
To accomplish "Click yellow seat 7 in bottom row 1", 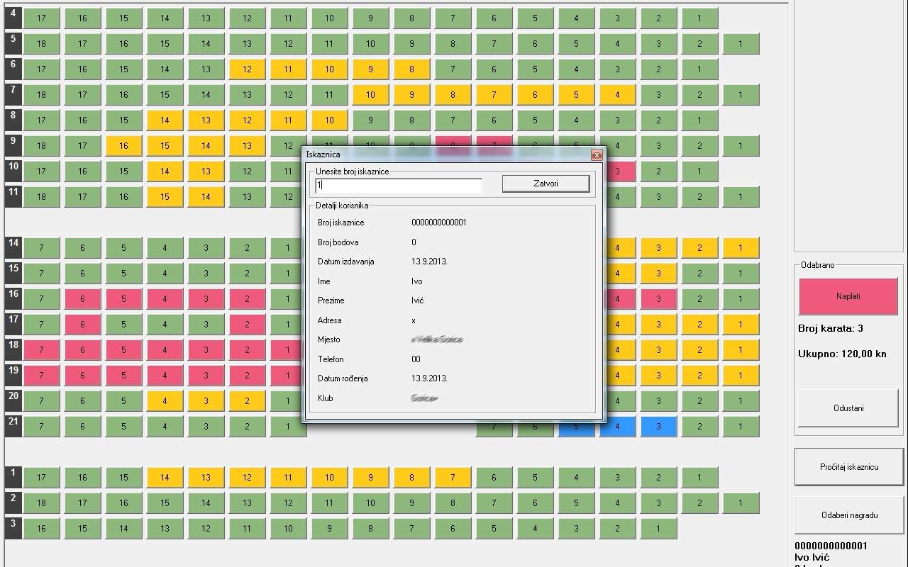I will [x=453, y=478].
